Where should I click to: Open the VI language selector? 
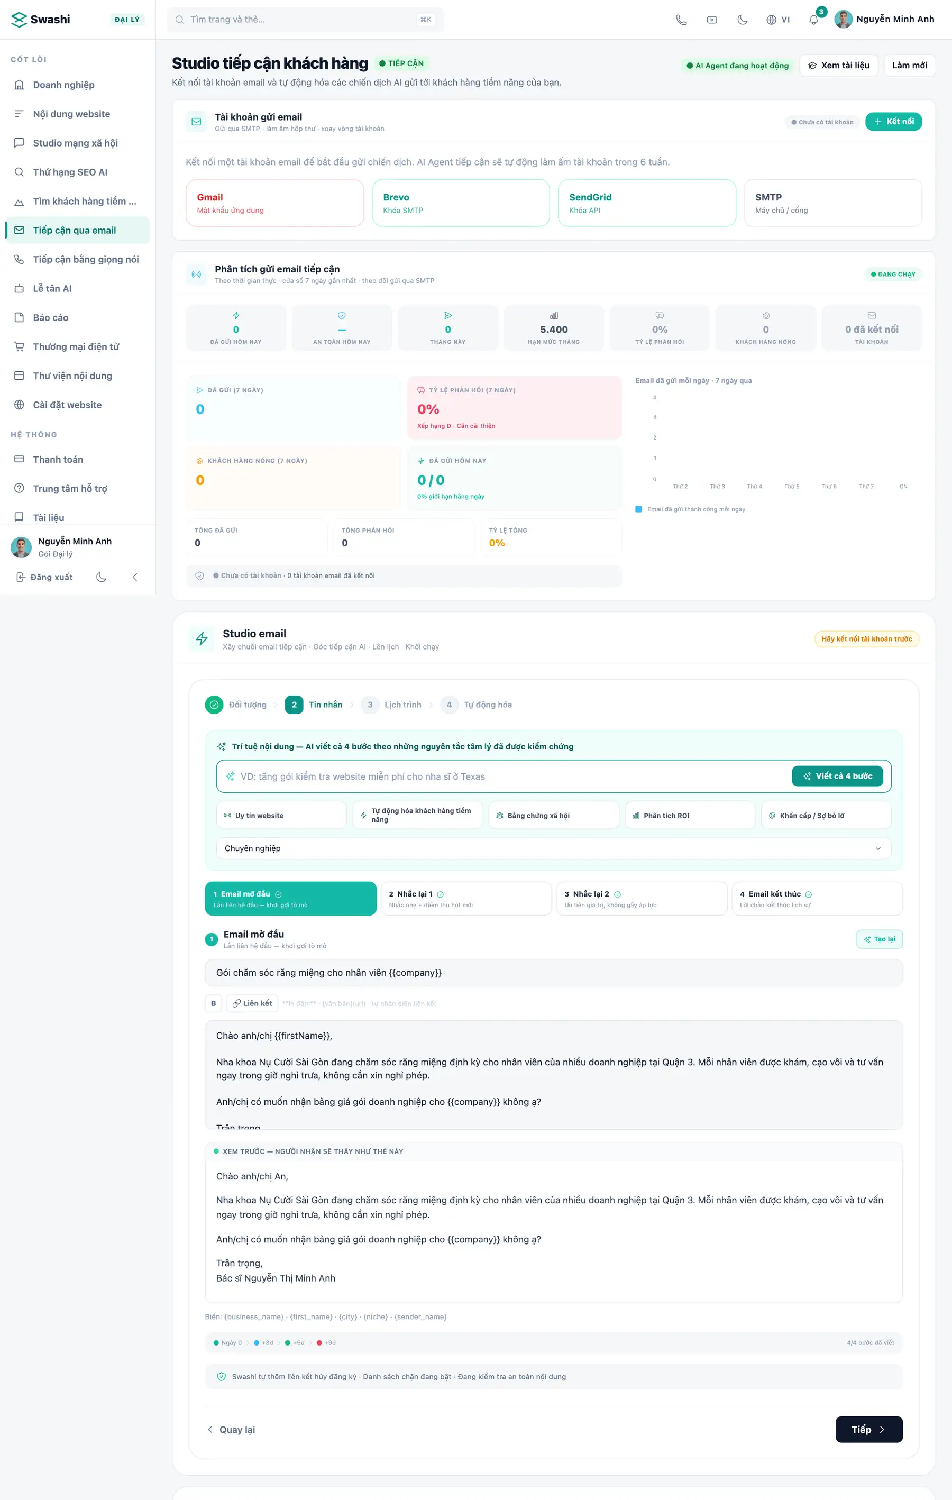click(x=778, y=20)
